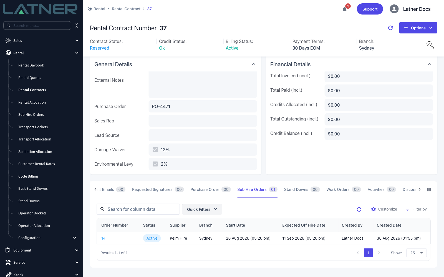Select the Sub Hire Orders tab
The width and height of the screenshot is (444, 277).
tap(257, 189)
